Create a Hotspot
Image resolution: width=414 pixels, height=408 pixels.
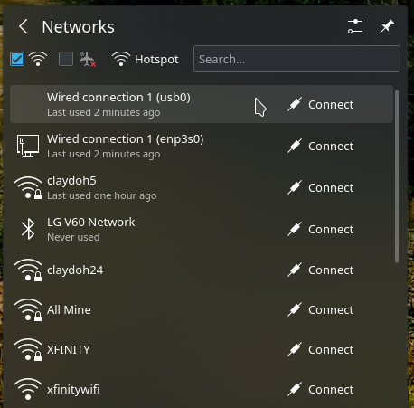click(x=145, y=59)
